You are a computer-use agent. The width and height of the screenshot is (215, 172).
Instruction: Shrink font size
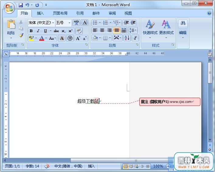click(85, 38)
